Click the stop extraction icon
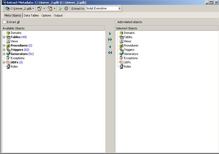Viewport: 219px width, 154px height. coord(66,9)
